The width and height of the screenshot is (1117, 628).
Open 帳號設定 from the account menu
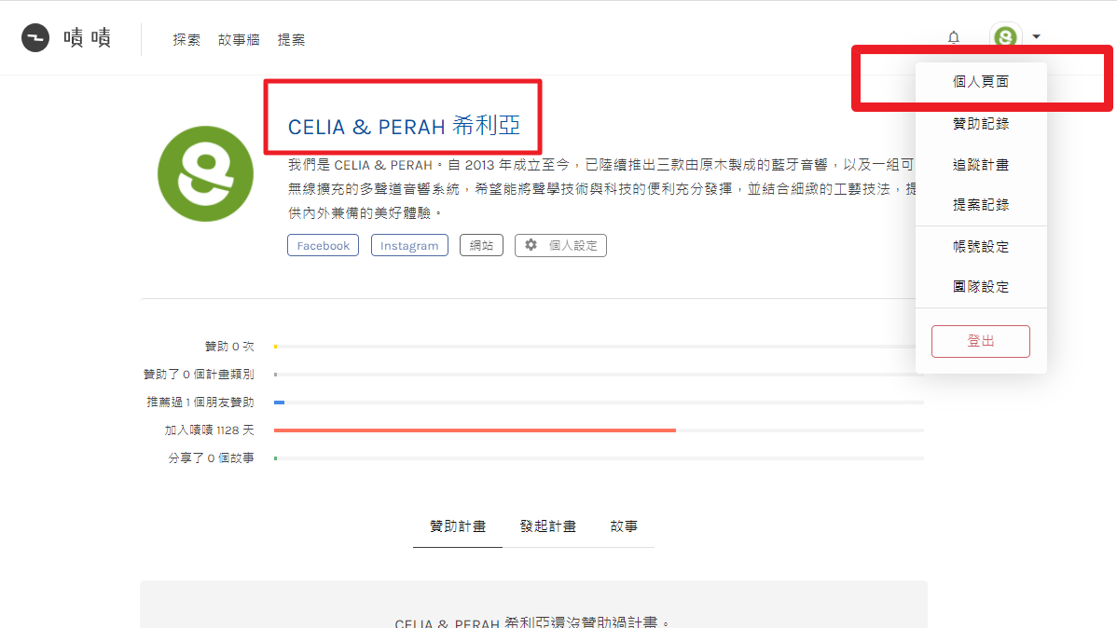click(x=981, y=247)
